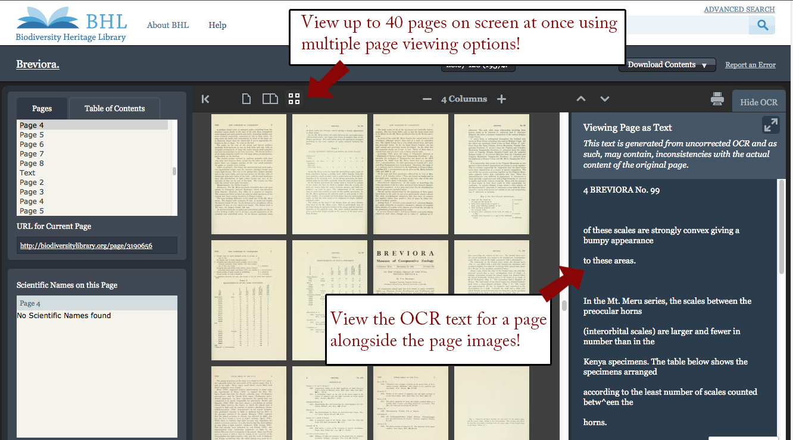Switch to two-page book view icon
This screenshot has width=793, height=440.
270,99
